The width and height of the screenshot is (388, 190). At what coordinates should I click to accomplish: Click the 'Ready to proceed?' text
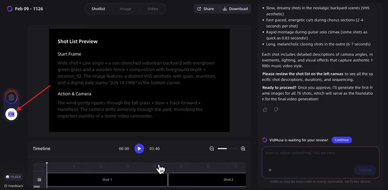(280, 88)
